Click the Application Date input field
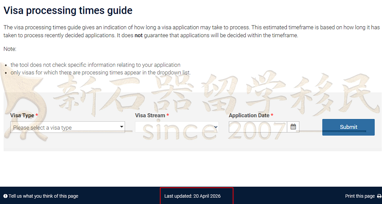 click(x=258, y=127)
